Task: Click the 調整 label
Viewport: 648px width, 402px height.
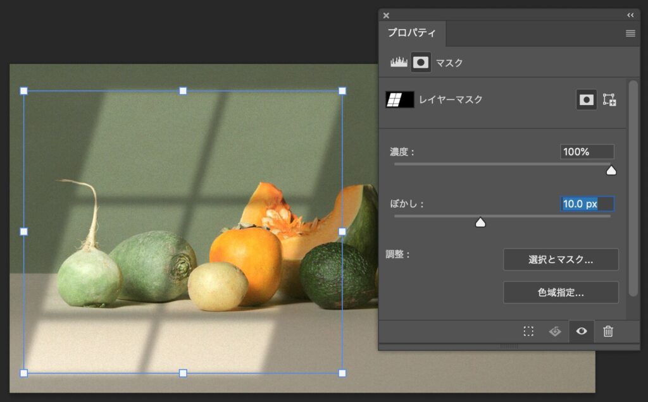Action: (398, 254)
